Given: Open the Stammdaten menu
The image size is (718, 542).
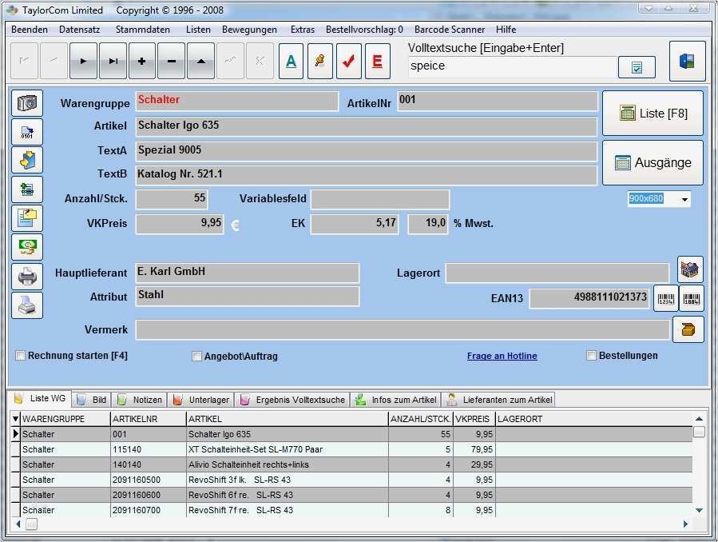Looking at the screenshot, I should (x=142, y=30).
